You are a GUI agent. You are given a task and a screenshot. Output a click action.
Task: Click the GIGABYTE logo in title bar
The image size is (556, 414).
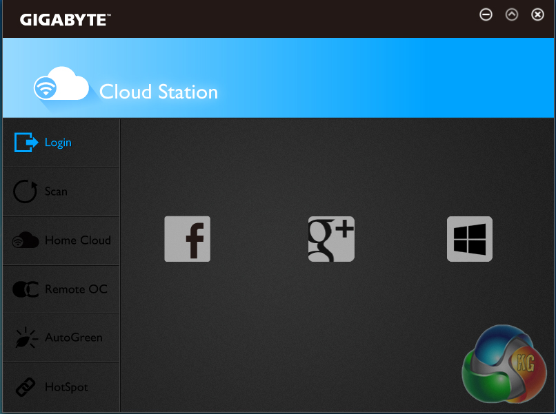pos(66,20)
